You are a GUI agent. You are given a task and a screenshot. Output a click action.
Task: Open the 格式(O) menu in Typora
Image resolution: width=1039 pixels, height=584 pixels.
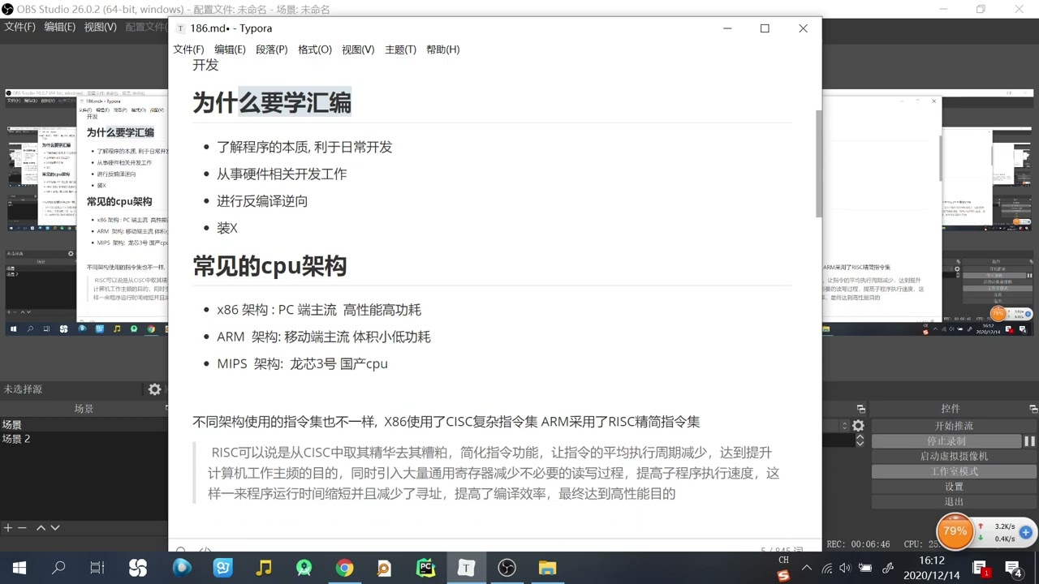pyautogui.click(x=315, y=49)
